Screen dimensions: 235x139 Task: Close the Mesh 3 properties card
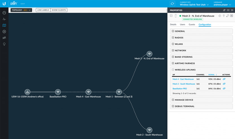(232, 16)
